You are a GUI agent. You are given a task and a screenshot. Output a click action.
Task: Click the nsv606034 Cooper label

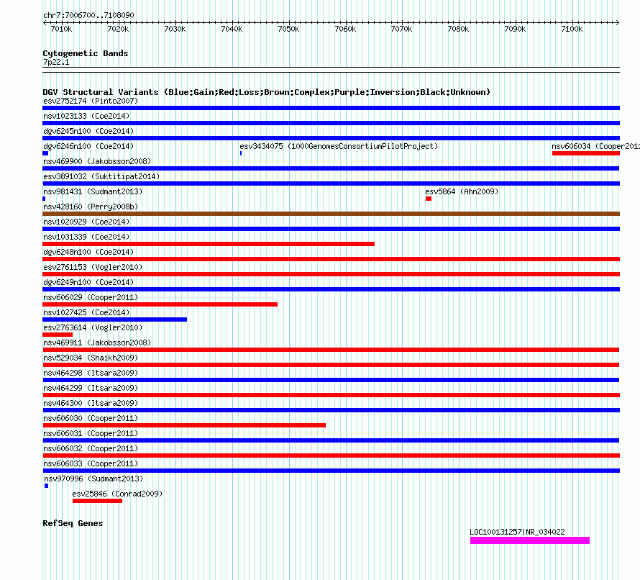pos(595,146)
